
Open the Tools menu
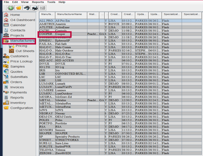51,2
